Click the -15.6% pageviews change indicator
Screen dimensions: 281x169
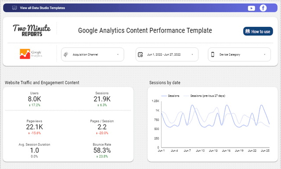34,133
